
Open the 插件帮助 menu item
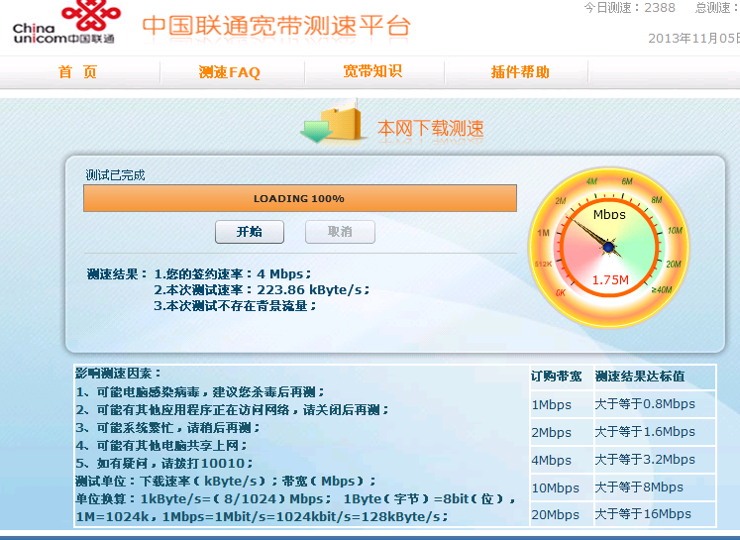pyautogui.click(x=520, y=72)
